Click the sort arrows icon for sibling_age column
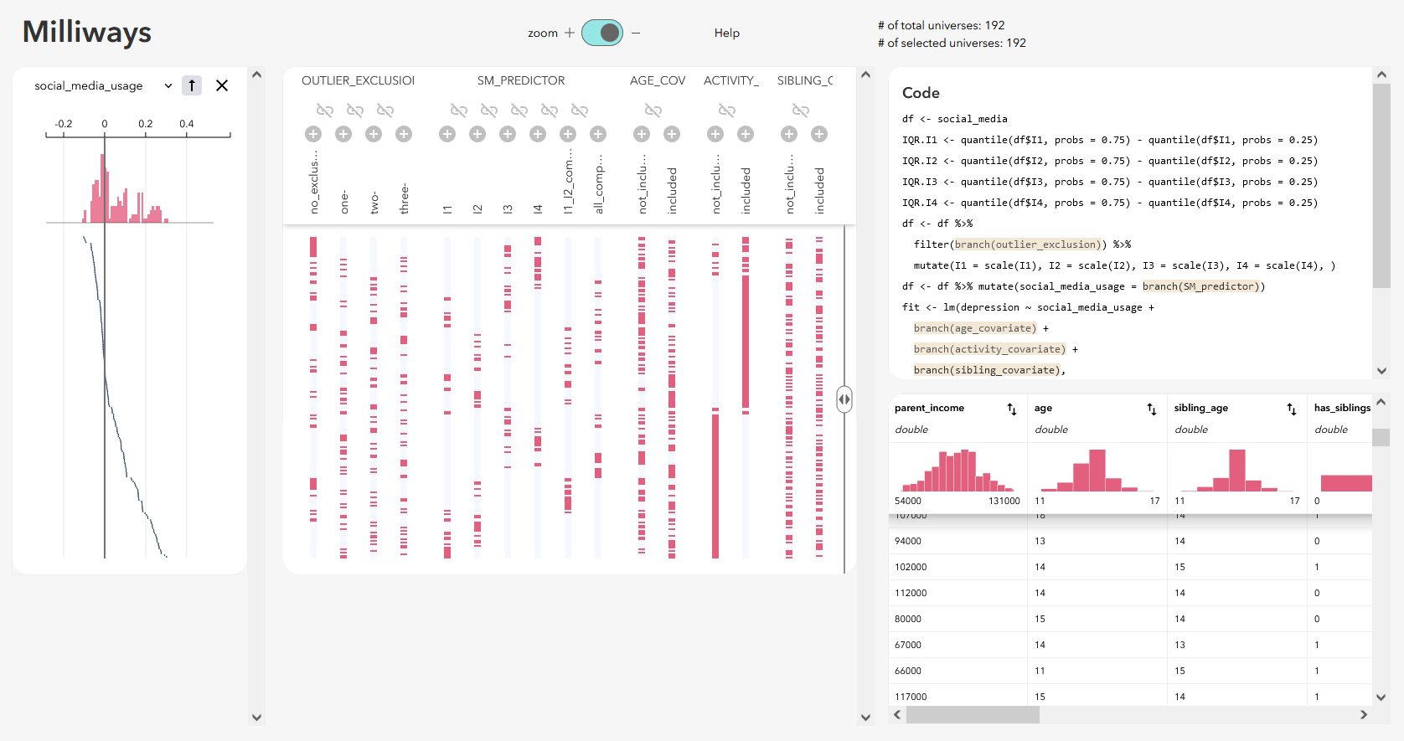The height and width of the screenshot is (741, 1404). pyautogui.click(x=1292, y=409)
